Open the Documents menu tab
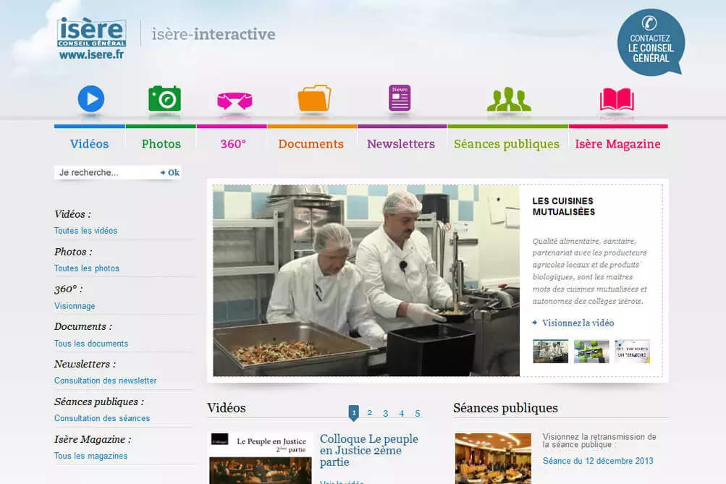The image size is (726, 484). coord(311,144)
